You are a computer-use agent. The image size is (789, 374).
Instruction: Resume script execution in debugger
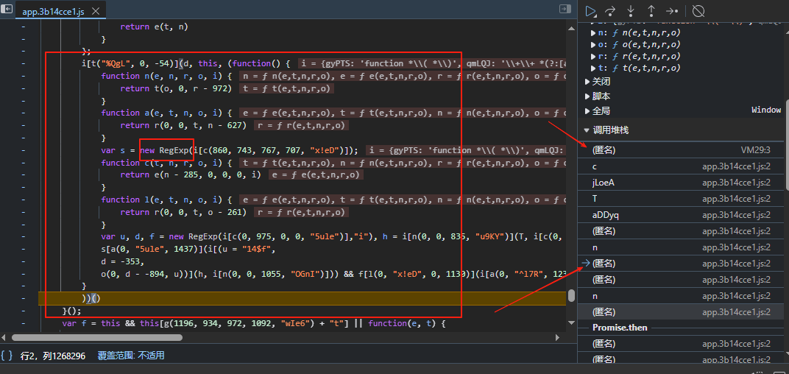coord(591,10)
